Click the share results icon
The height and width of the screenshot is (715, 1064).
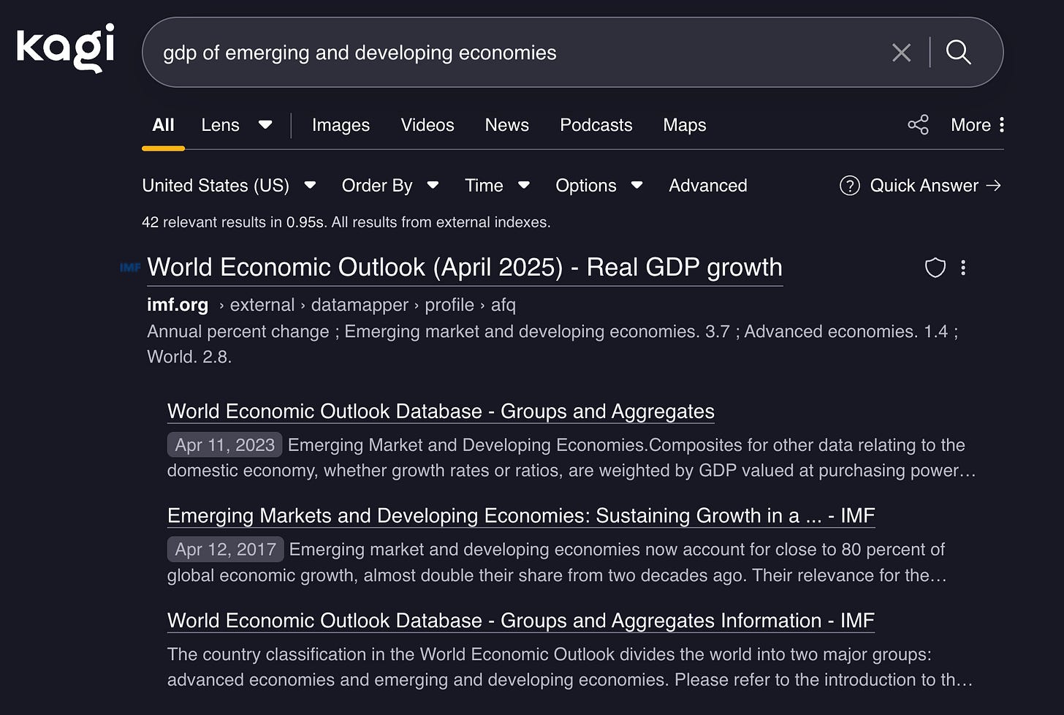918,125
